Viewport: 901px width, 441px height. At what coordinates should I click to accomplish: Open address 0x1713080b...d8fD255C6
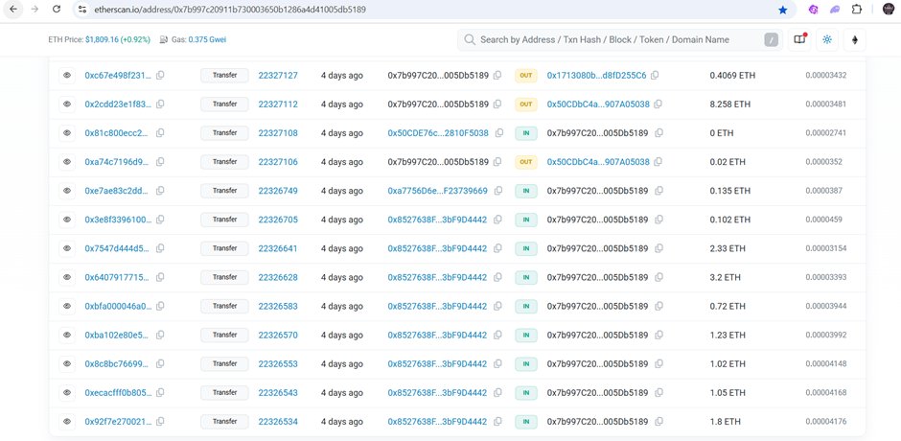596,76
